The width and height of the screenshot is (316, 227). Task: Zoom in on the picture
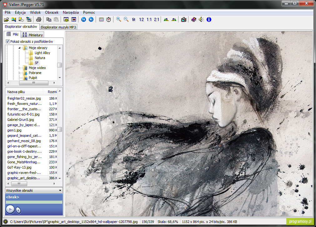pos(119,20)
